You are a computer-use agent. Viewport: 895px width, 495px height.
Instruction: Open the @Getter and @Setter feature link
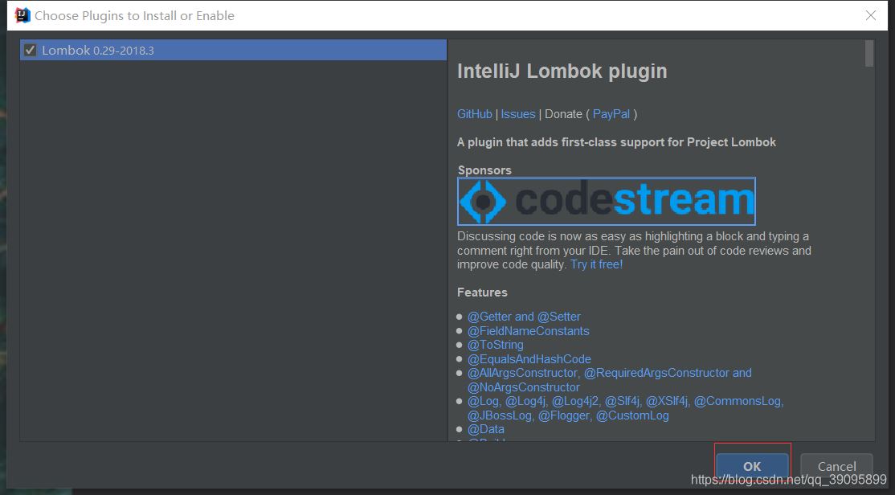tap(524, 317)
